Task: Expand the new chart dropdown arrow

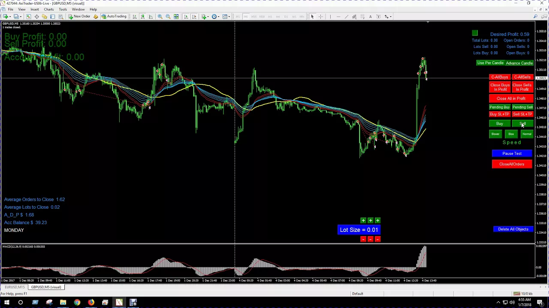Action: coord(10,17)
